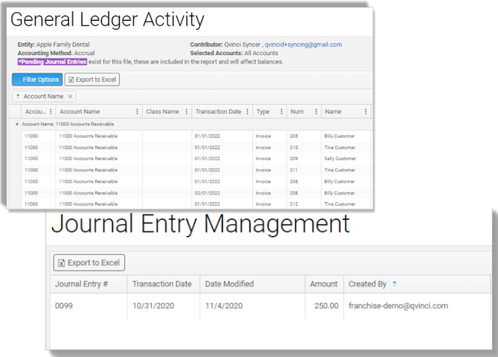Image resolution: width=498 pixels, height=357 pixels.
Task: Open Num column options menu
Action: 315,112
